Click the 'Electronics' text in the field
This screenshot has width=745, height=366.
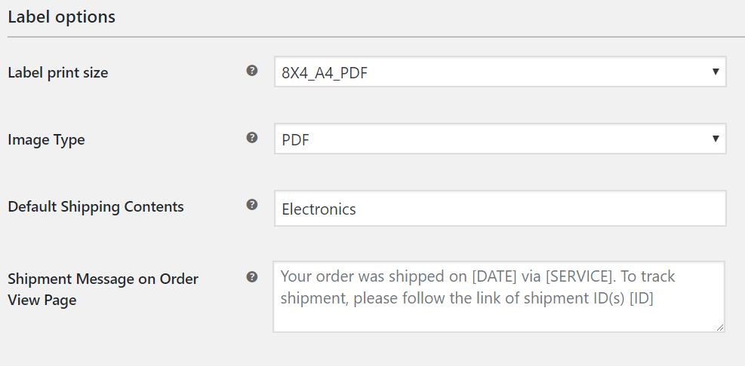319,209
